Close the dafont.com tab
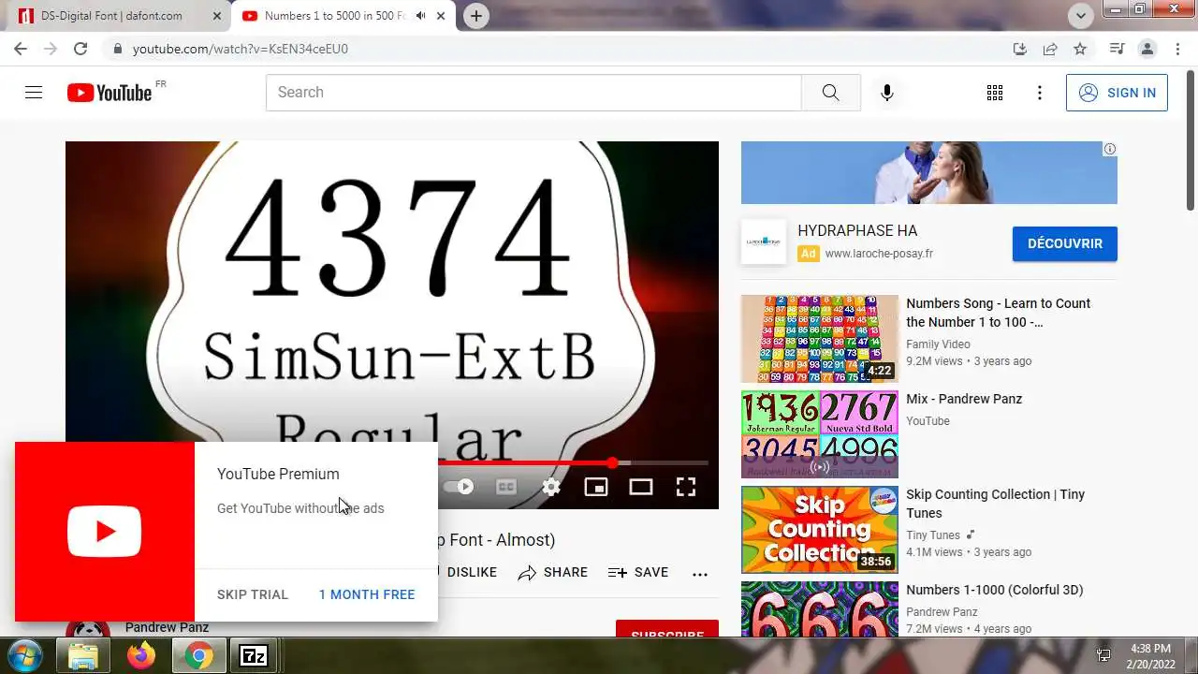The image size is (1198, 674). [x=217, y=16]
